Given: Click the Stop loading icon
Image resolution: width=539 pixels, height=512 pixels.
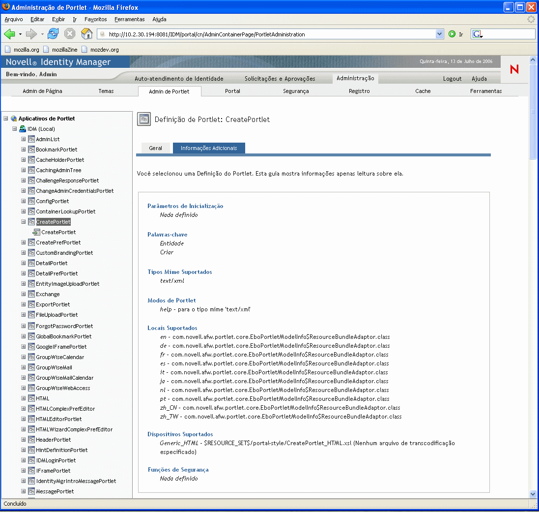Looking at the screenshot, I should point(70,34).
